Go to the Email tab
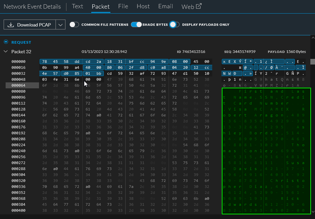 coord(165,6)
